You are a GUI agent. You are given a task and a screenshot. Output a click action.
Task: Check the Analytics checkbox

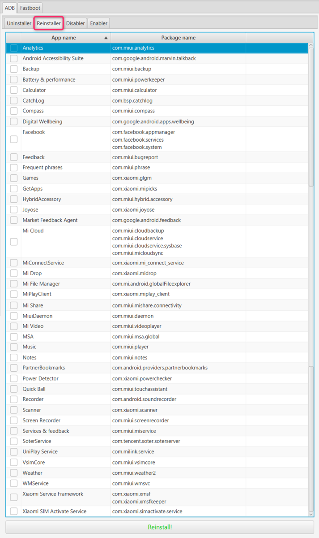point(14,48)
